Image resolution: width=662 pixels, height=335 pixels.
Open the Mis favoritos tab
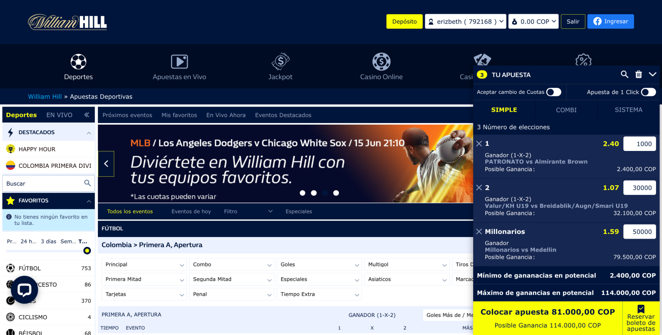pos(179,115)
